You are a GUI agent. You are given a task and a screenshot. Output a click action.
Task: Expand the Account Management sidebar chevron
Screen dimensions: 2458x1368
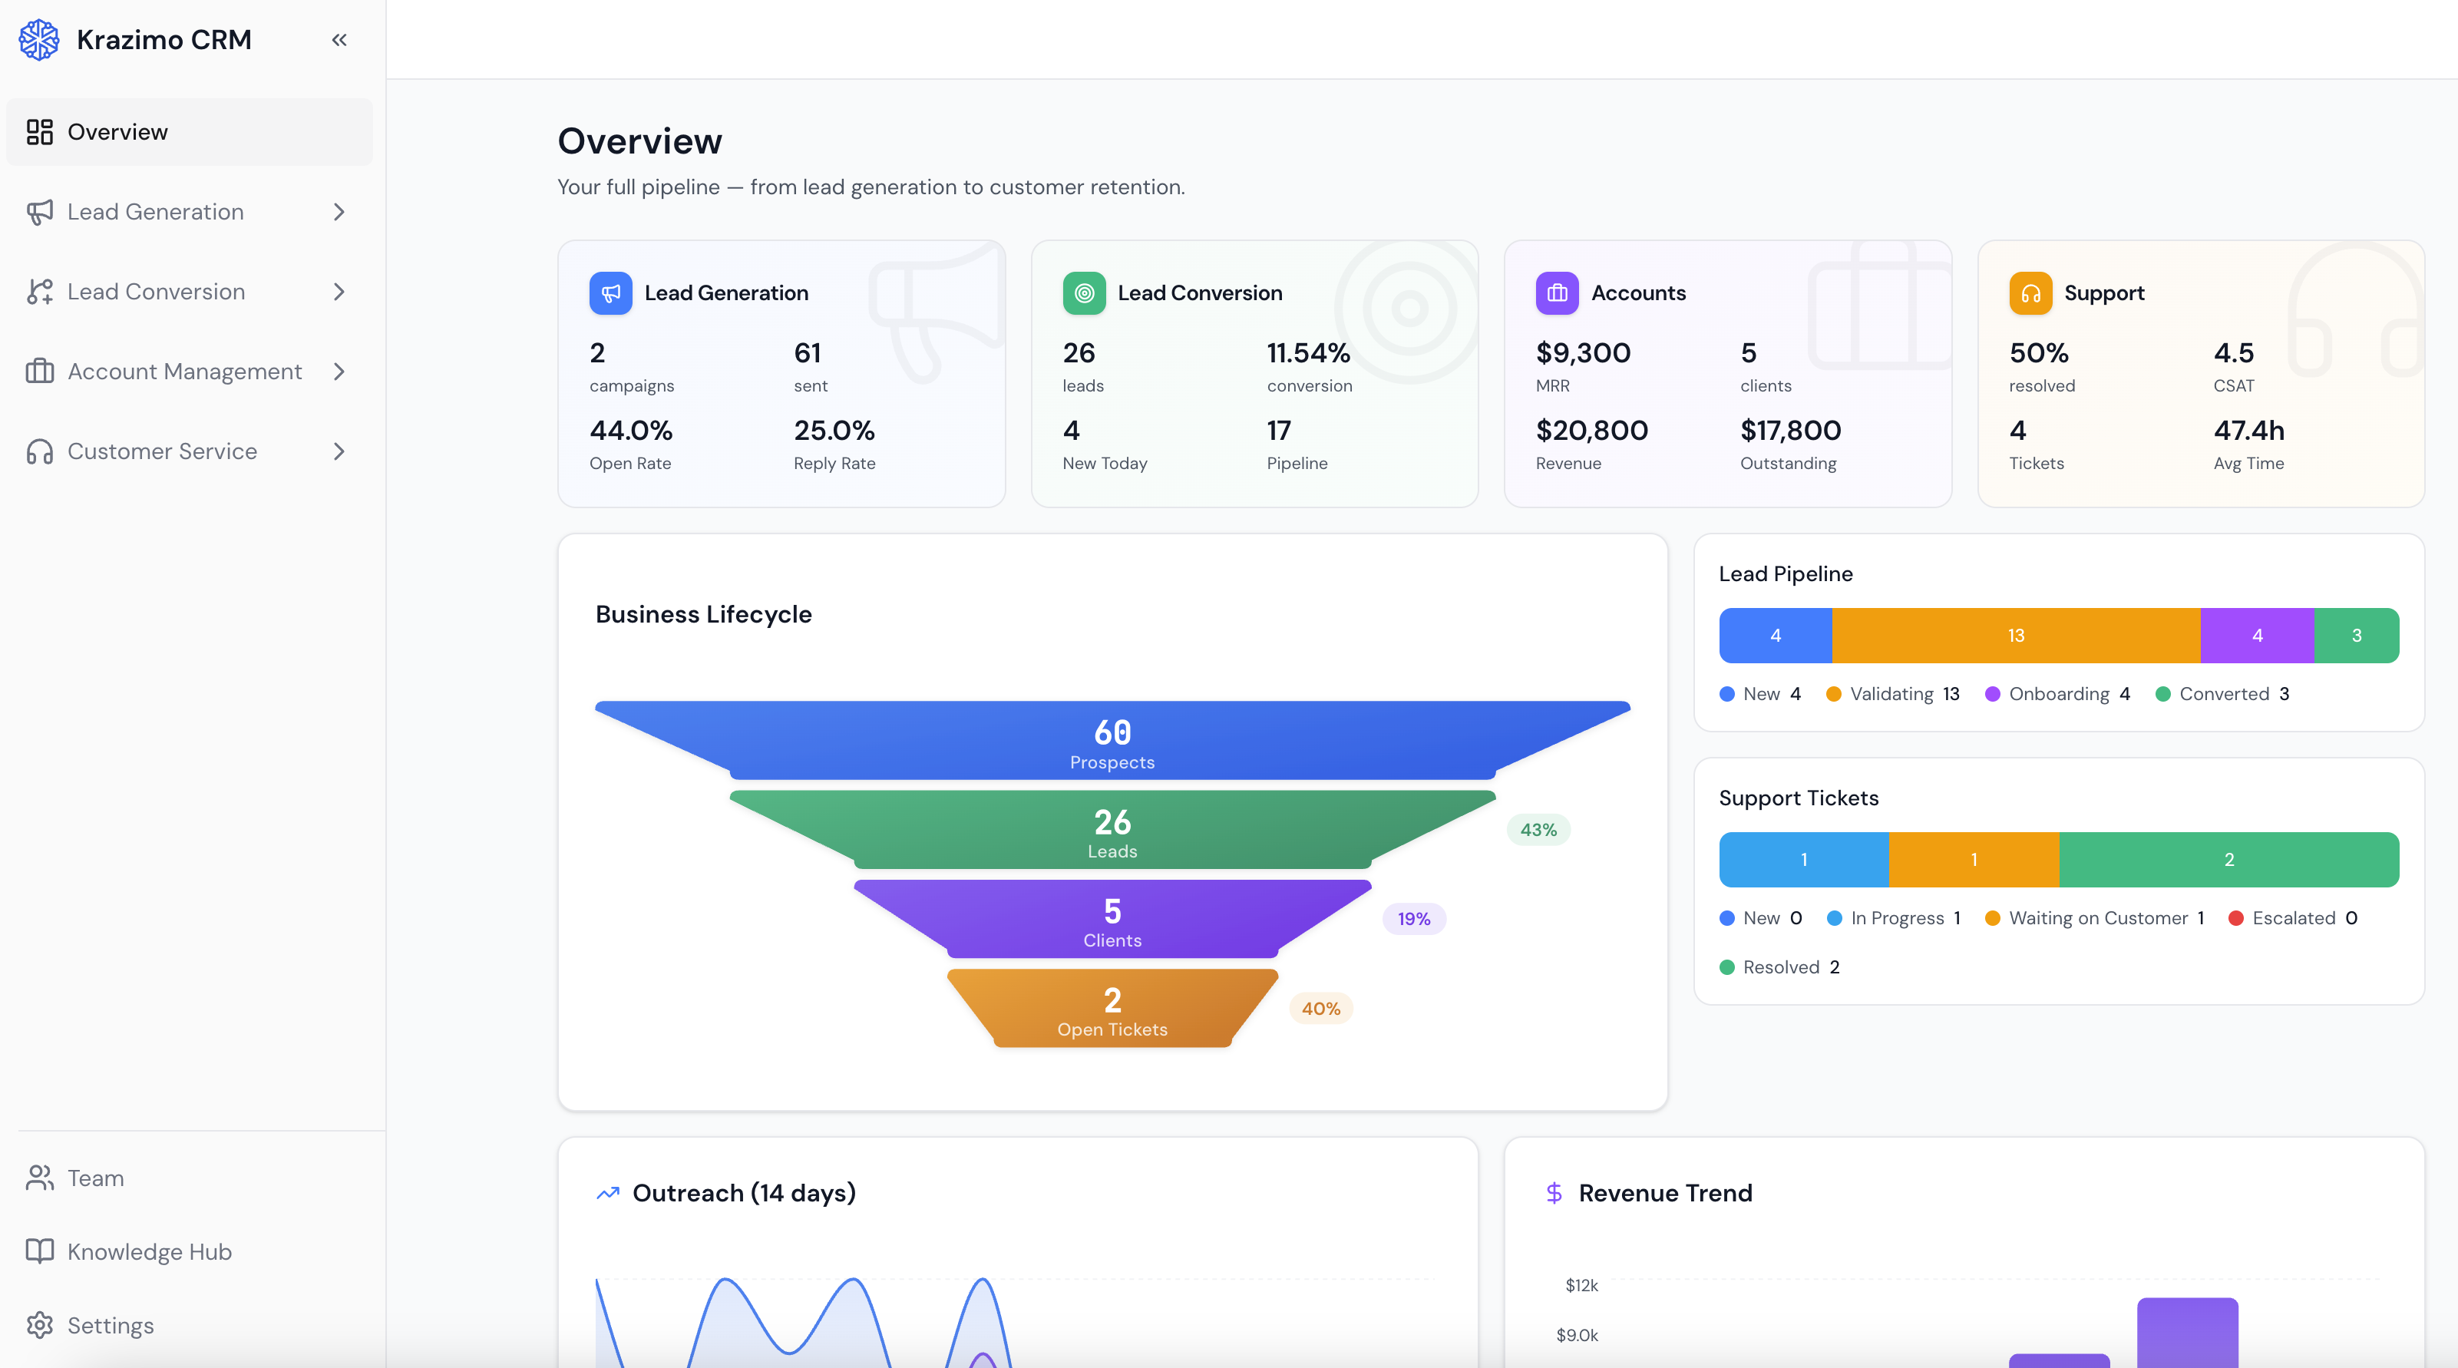click(x=339, y=371)
